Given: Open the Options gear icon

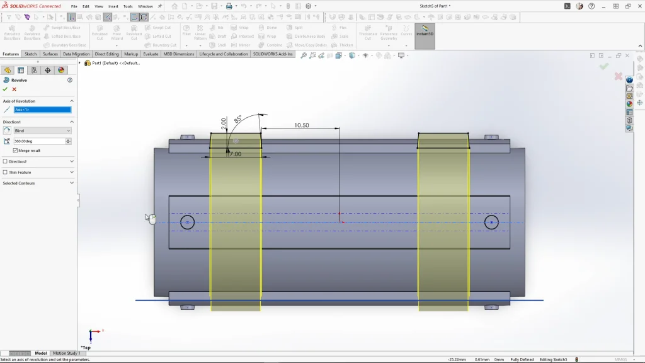Looking at the screenshot, I should coord(309,6).
